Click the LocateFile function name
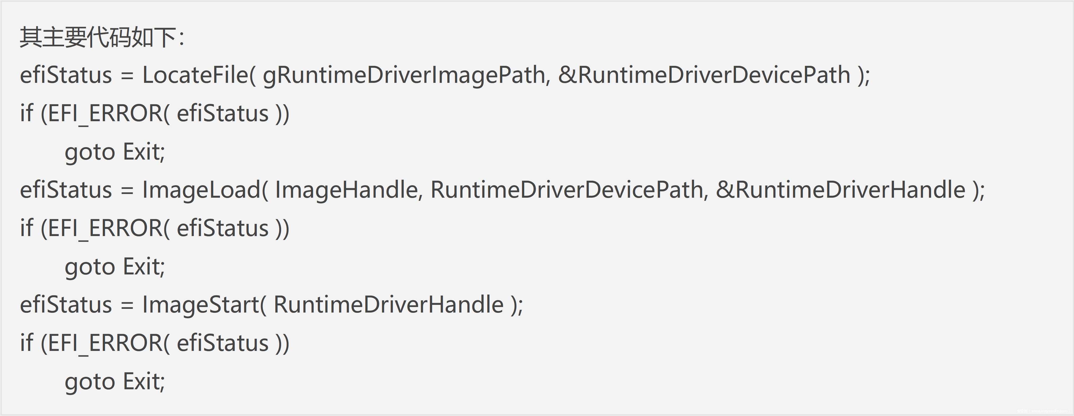Image resolution: width=1074 pixels, height=416 pixels. pyautogui.click(x=195, y=75)
